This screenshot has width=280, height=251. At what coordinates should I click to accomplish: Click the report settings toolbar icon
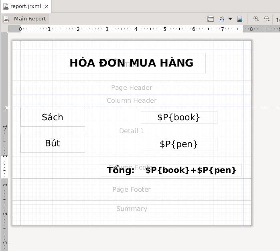[211, 19]
